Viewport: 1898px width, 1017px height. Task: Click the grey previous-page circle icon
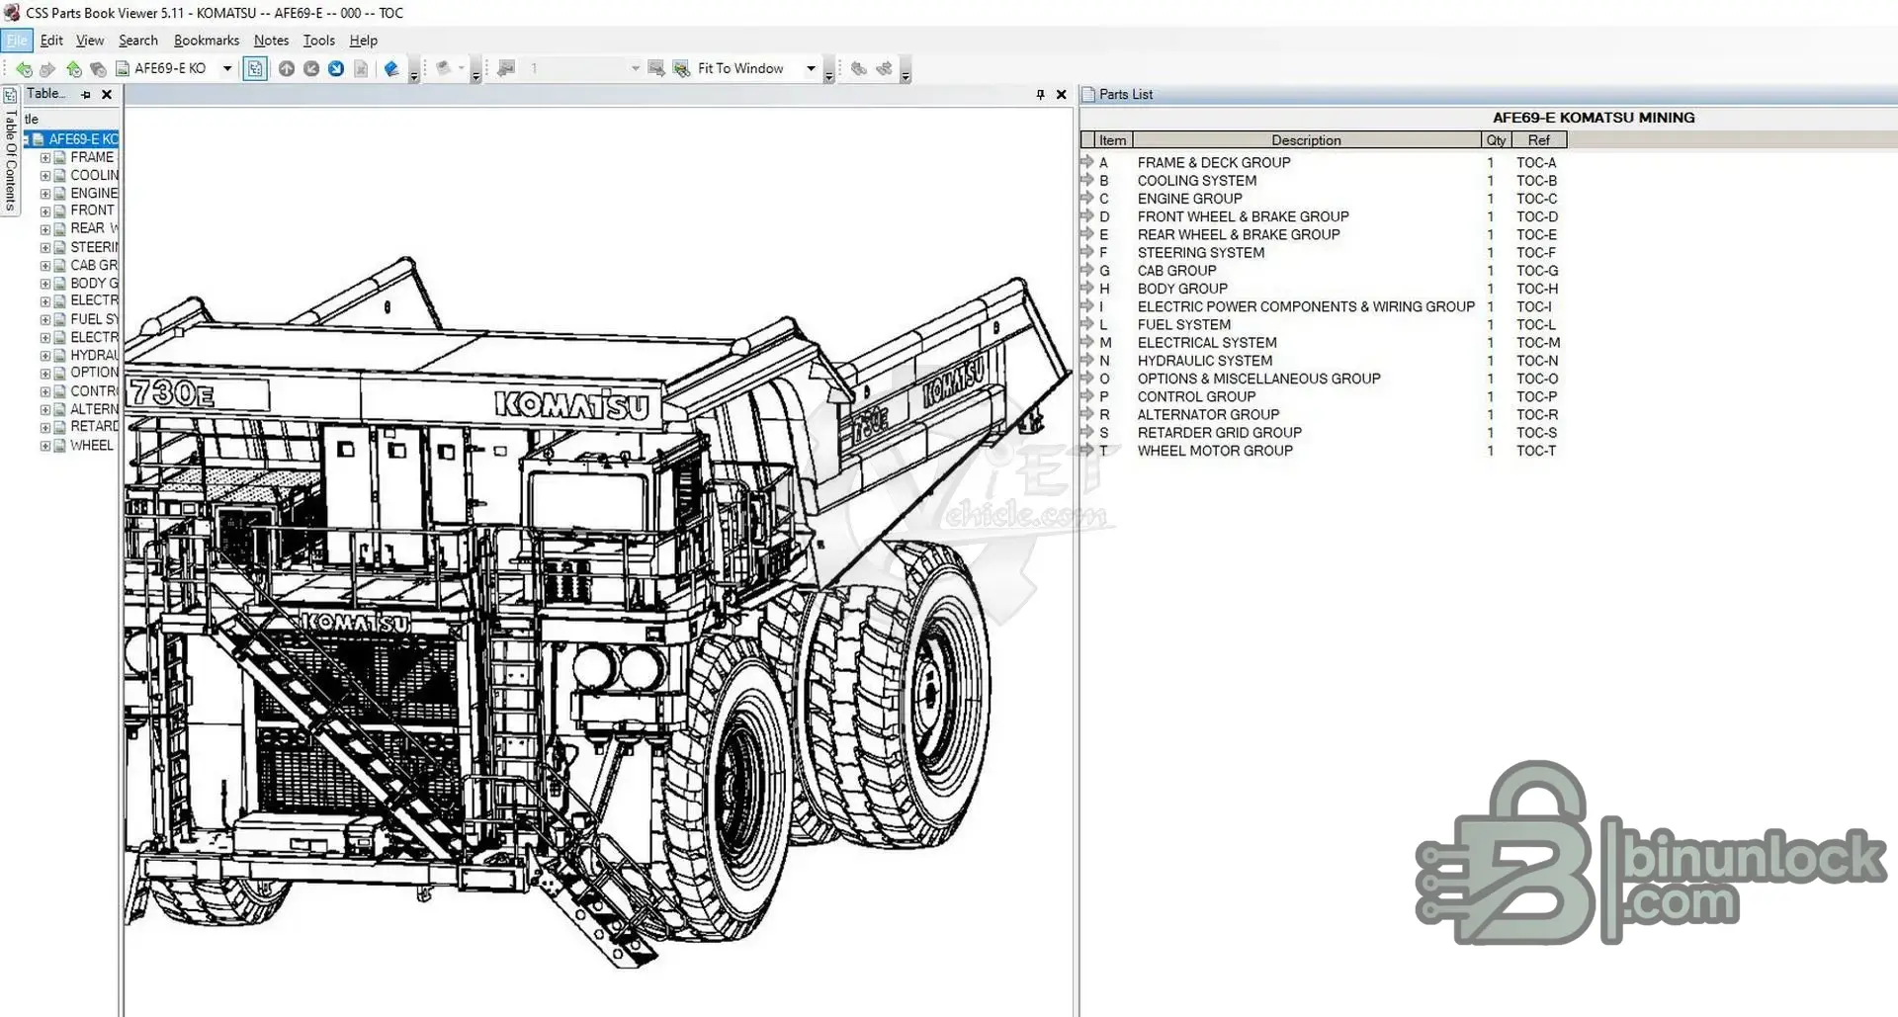point(311,68)
